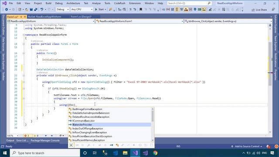This screenshot has width=279, height=157.
Task: Open the File menu
Action: (10, 3)
